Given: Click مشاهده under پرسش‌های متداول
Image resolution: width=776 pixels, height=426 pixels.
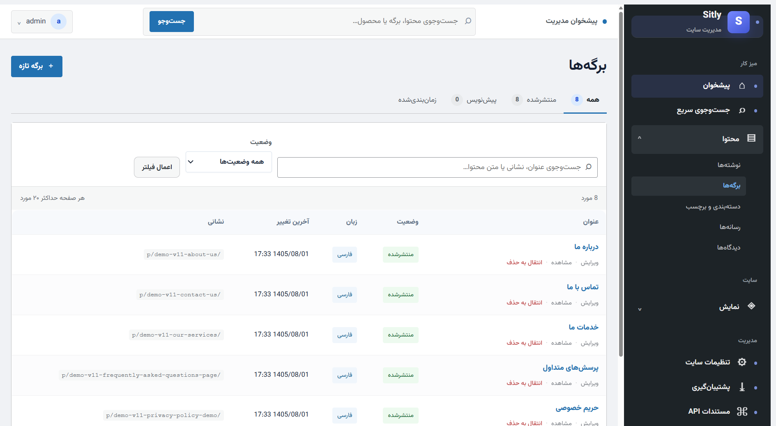Looking at the screenshot, I should tap(561, 383).
